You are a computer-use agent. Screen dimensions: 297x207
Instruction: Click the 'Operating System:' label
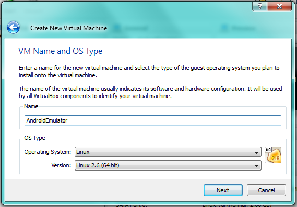click(x=47, y=152)
